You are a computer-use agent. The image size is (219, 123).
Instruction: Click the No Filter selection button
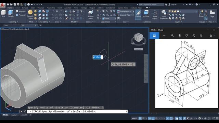146,14
